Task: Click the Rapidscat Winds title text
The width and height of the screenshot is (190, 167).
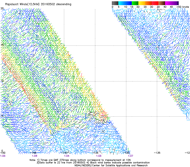Action: click(38, 4)
